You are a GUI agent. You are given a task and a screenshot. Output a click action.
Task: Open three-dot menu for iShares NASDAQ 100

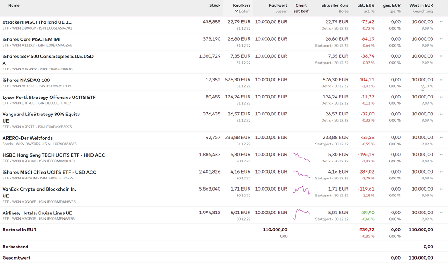click(x=440, y=80)
